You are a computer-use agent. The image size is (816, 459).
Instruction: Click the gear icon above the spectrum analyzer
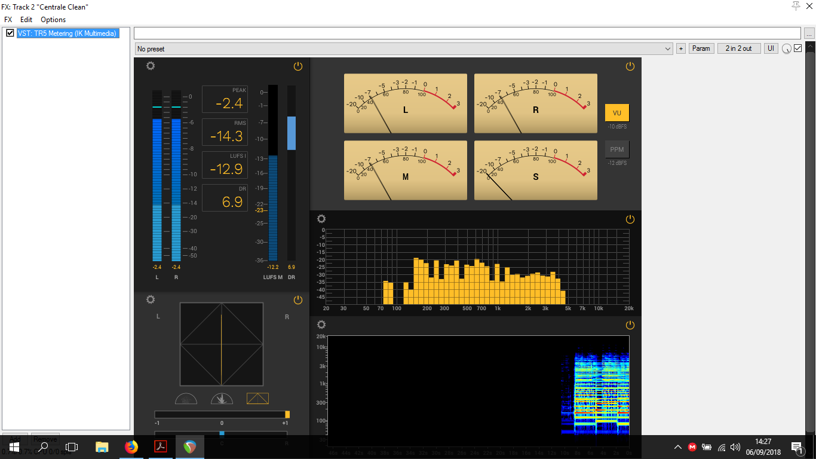[x=321, y=219]
